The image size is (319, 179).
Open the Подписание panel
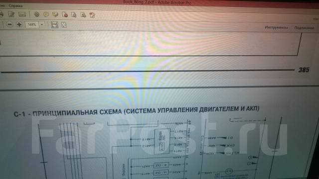(305, 28)
